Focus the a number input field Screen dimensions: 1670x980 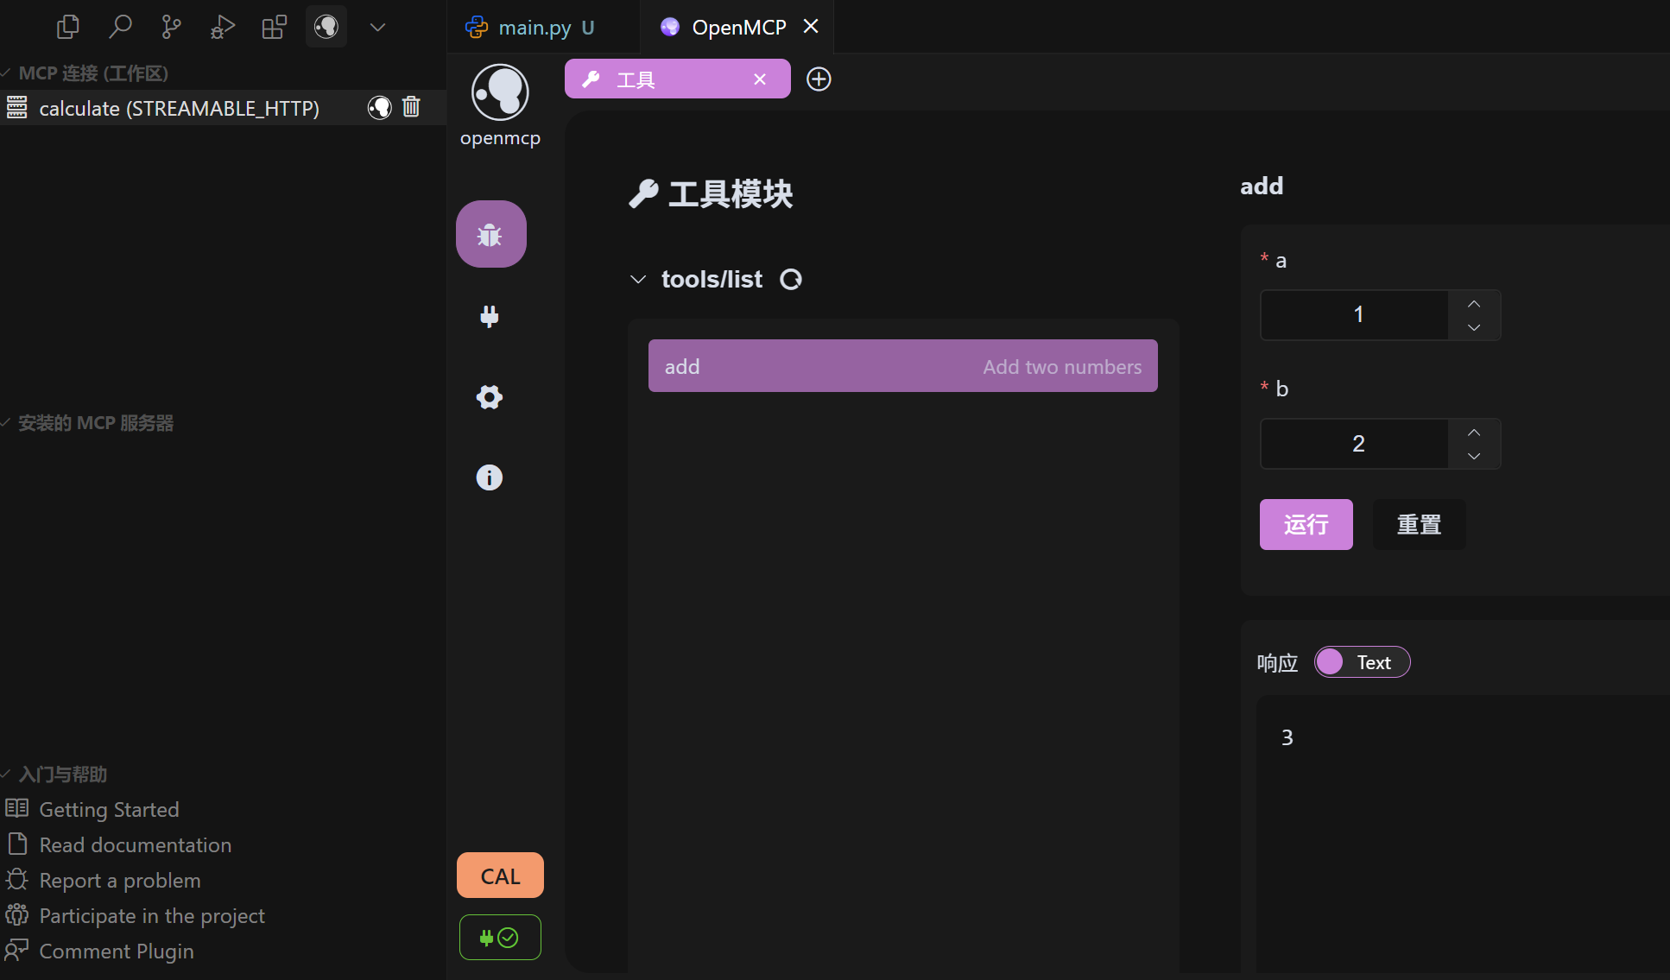coord(1354,314)
